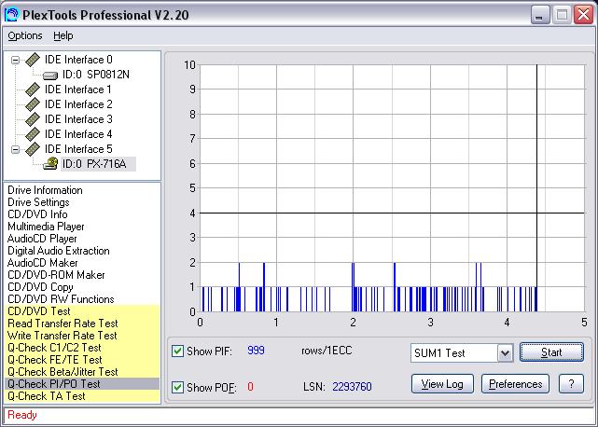Click the POF value 0
The image size is (598, 427).
tap(250, 387)
